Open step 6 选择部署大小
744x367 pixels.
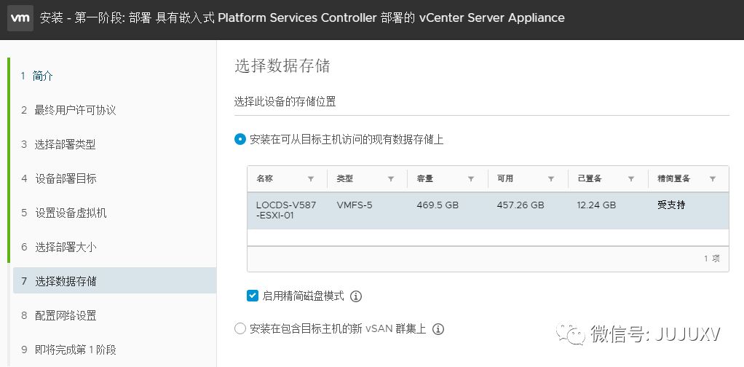65,247
